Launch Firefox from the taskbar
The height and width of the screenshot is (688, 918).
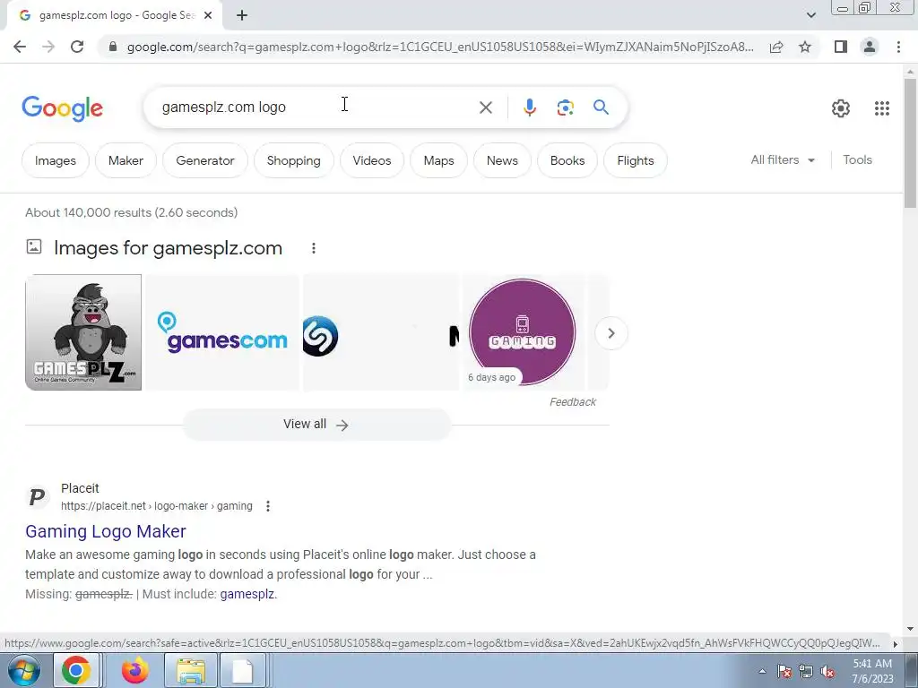coord(134,670)
